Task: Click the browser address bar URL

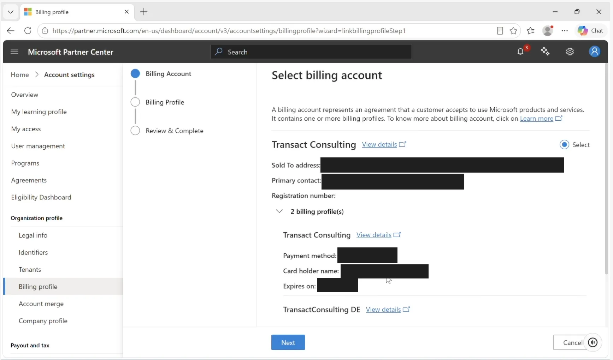Action: pos(229,31)
